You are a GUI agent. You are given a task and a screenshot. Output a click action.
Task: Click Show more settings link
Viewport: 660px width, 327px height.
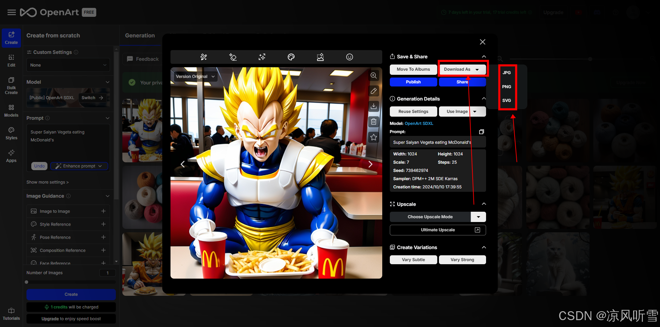[x=47, y=182]
